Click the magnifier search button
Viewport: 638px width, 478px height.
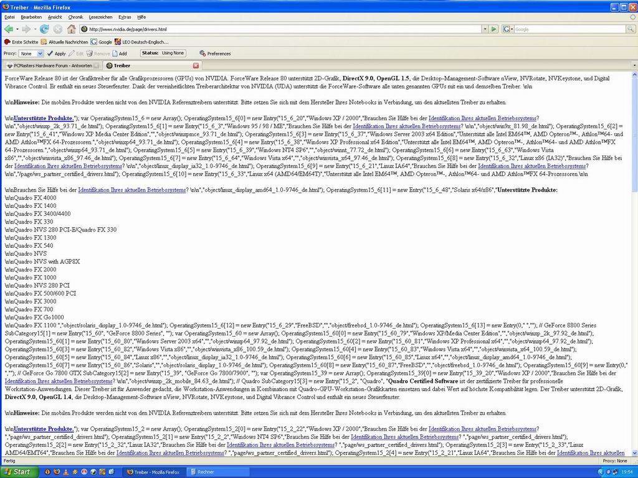(631, 29)
